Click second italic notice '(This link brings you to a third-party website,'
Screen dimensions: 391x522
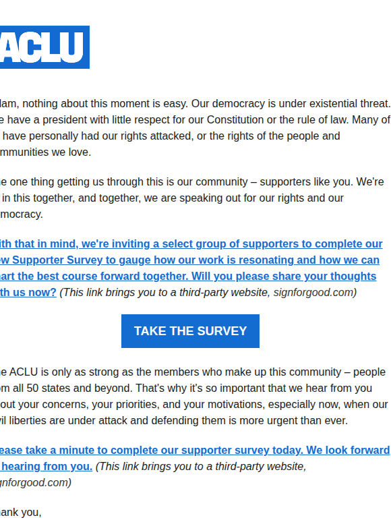point(201,467)
